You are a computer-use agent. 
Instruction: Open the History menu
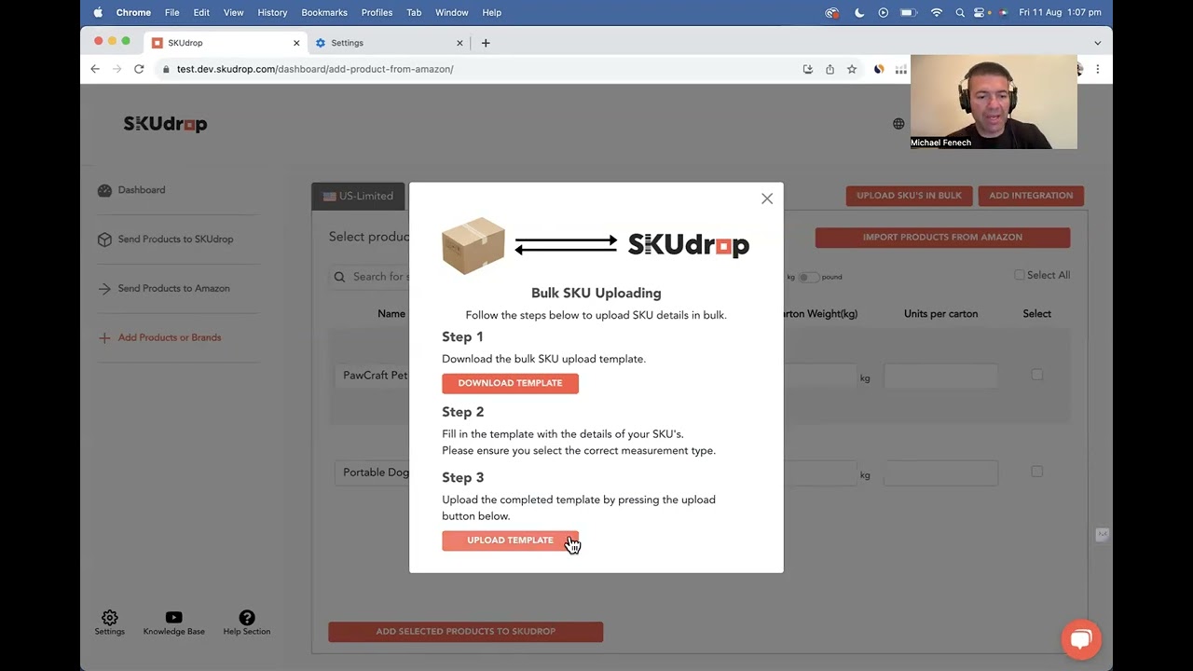[x=272, y=12]
